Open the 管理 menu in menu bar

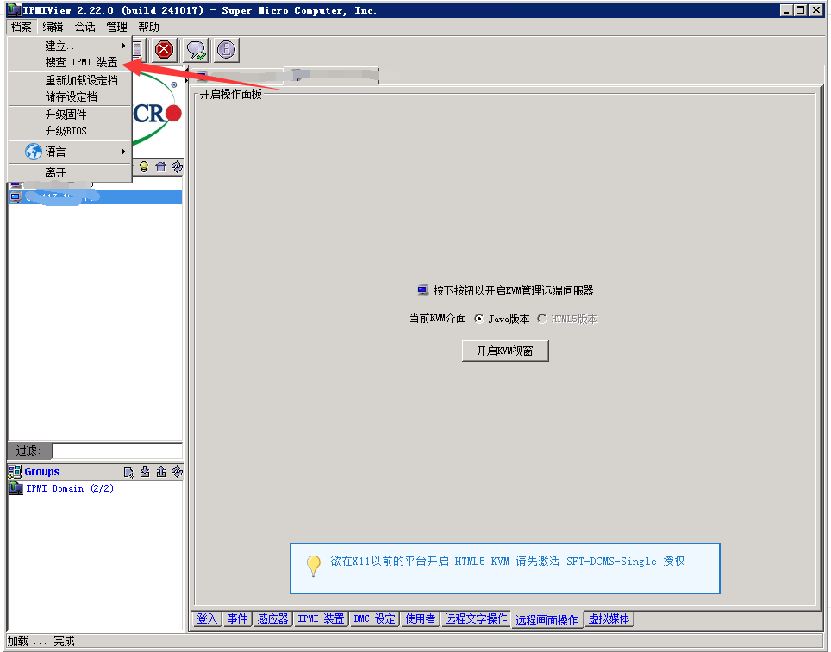click(x=116, y=27)
